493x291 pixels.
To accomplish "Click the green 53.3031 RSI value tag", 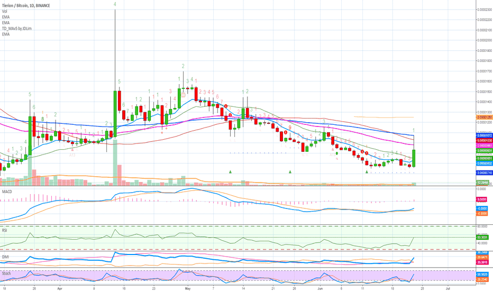I will click(482, 237).
